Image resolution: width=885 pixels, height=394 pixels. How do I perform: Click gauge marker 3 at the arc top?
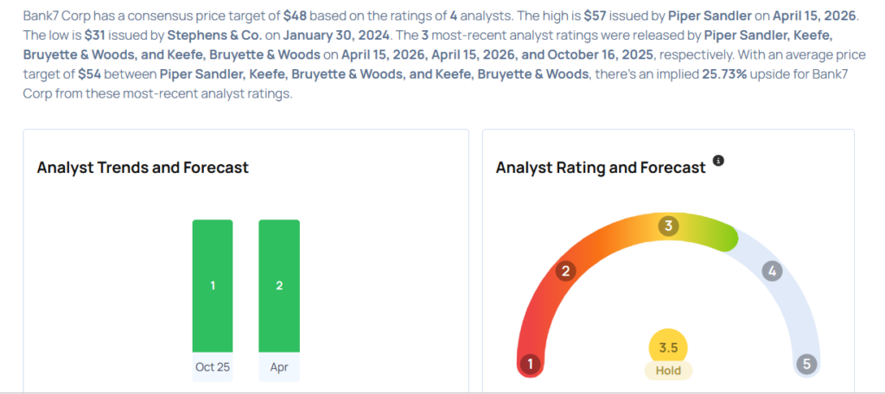point(668,226)
